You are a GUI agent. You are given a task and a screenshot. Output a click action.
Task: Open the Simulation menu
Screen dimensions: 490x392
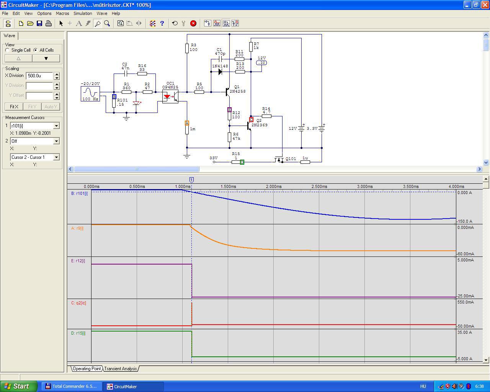tap(83, 13)
